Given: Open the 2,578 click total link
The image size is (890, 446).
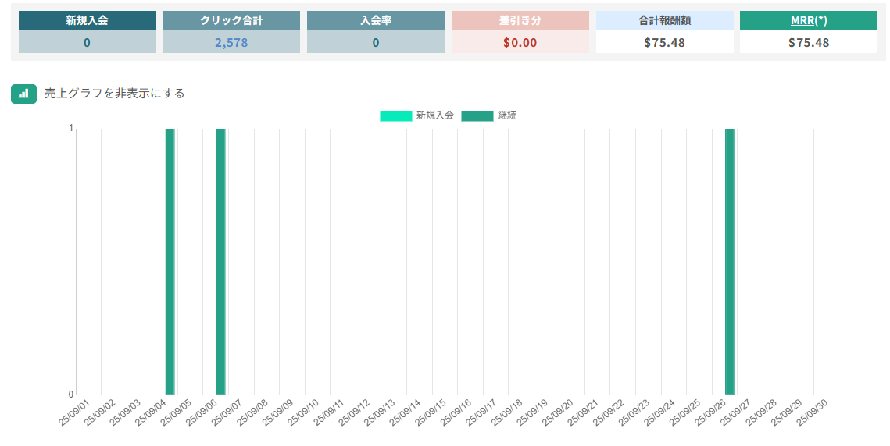Looking at the screenshot, I should click(231, 43).
